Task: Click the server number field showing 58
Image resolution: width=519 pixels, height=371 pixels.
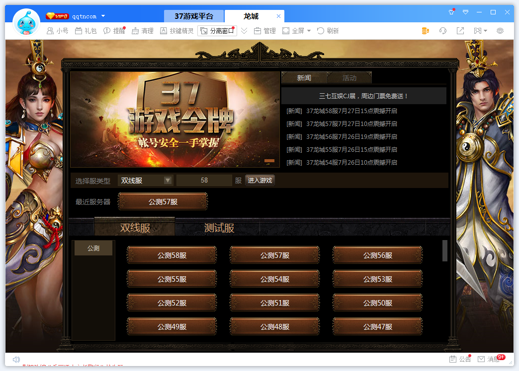Action: coord(204,181)
